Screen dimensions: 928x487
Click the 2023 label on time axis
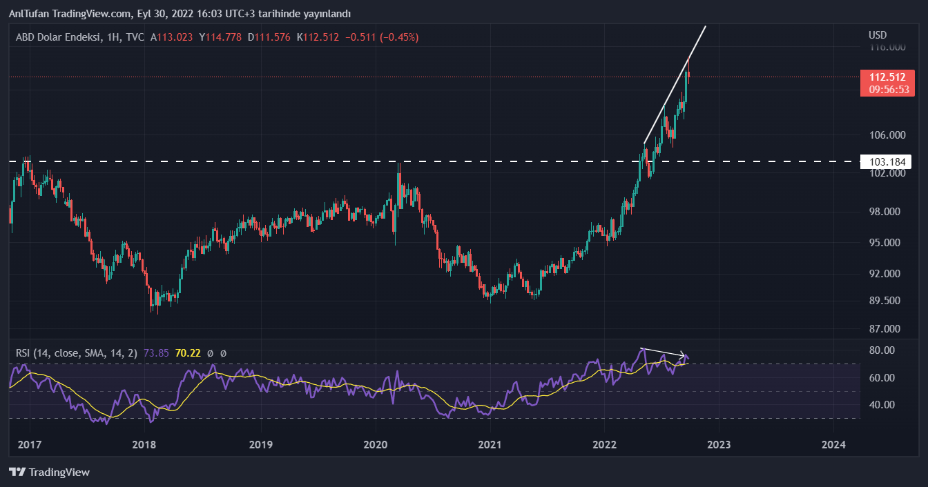point(718,444)
